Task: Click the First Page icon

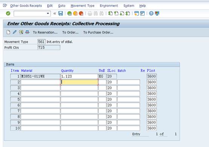Action: 110,13
